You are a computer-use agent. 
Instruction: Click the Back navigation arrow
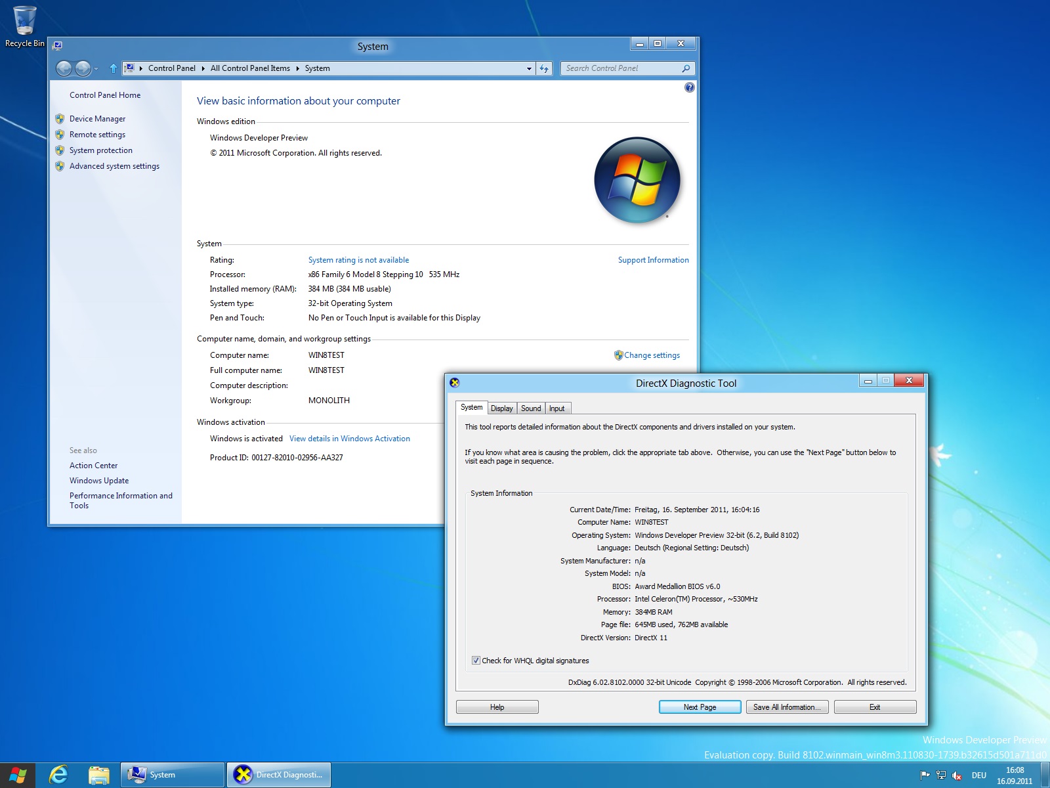click(64, 68)
